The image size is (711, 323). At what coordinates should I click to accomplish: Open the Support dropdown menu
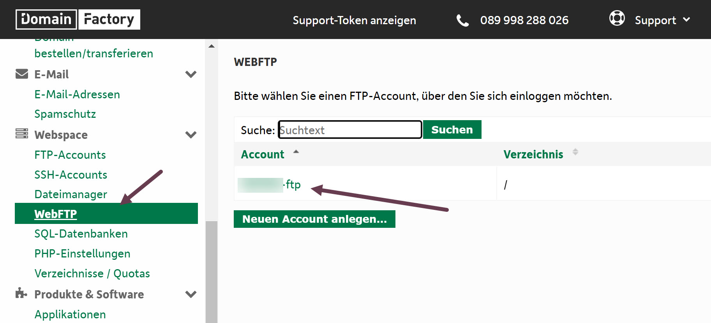(x=662, y=20)
